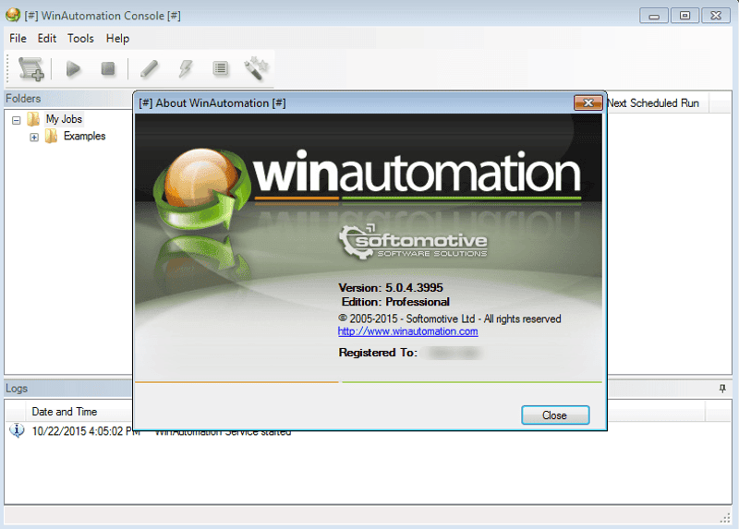Click the Logs panel header
The image size is (739, 529).
(x=68, y=389)
